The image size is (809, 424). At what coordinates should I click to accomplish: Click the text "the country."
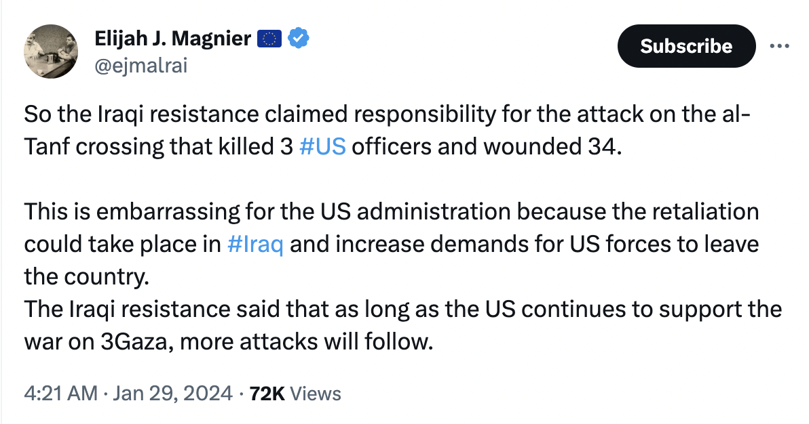(x=87, y=276)
